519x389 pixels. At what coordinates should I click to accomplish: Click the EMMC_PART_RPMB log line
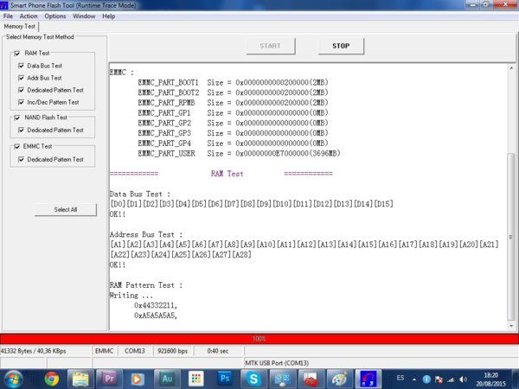click(233, 103)
